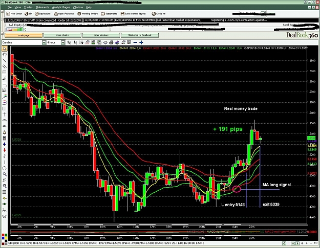Click the chart scroll right button
This screenshot has width=320, height=248.
tap(297, 243)
